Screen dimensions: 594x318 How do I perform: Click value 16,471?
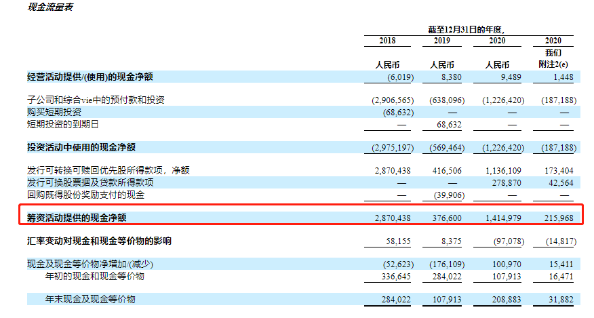pos(561,277)
